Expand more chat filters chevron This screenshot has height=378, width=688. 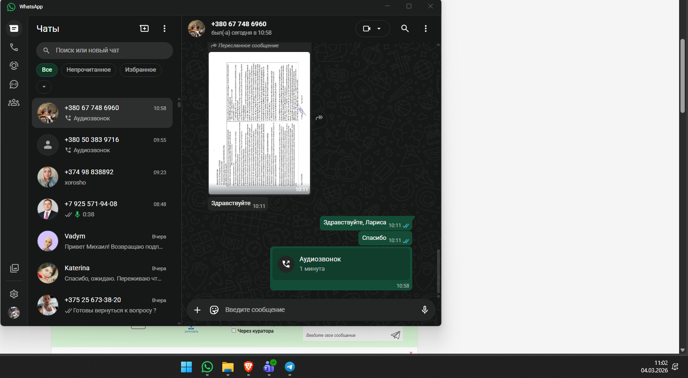pyautogui.click(x=44, y=87)
